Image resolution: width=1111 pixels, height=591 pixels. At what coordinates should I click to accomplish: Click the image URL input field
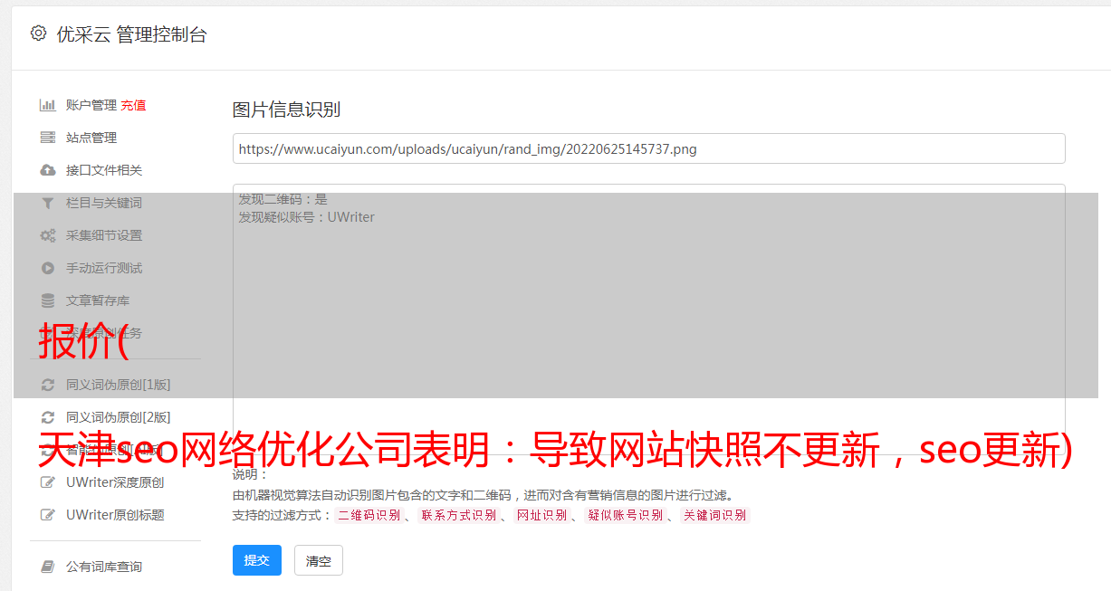click(648, 148)
